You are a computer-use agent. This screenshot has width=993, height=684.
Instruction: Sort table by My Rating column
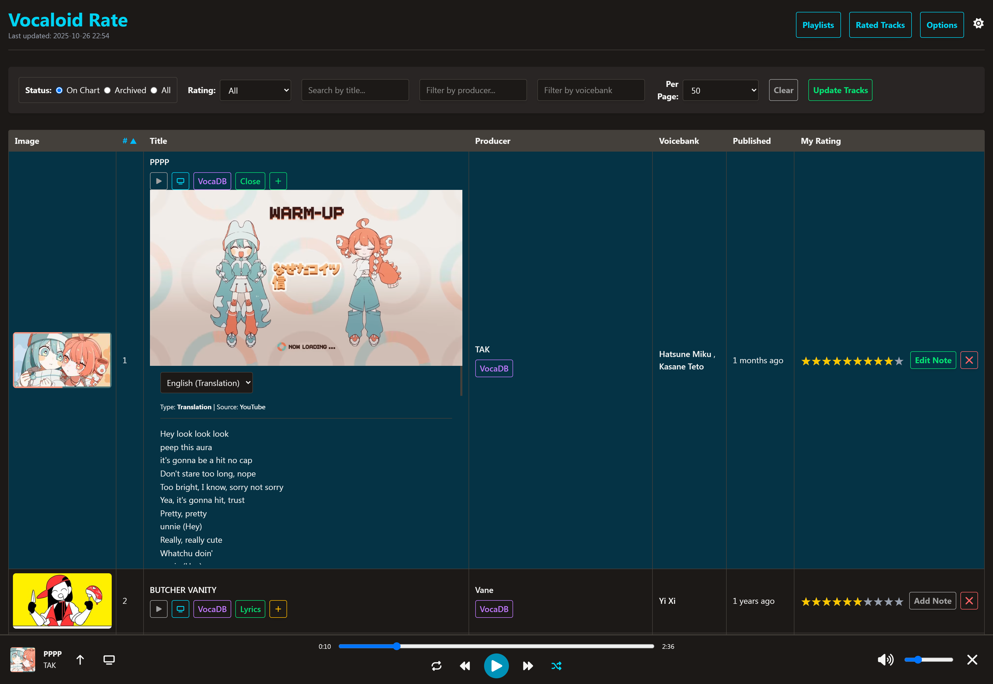pos(821,140)
